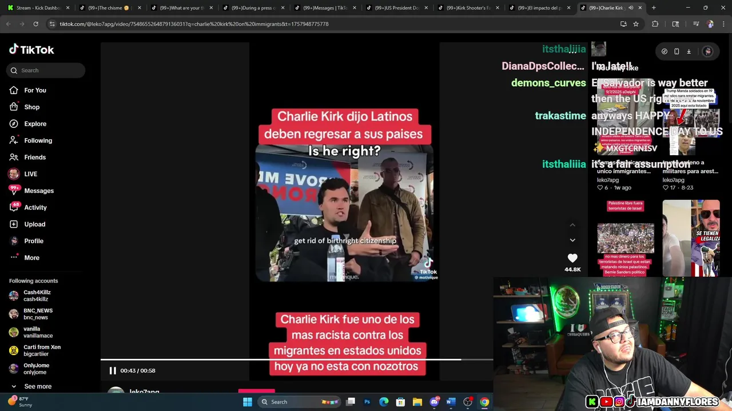Image resolution: width=732 pixels, height=411 pixels.
Task: Click the phone app icon in the top-right pill
Action: [677, 51]
